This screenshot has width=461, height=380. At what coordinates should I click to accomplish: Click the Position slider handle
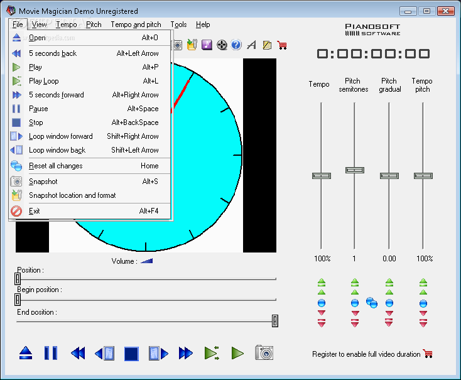[18, 278]
